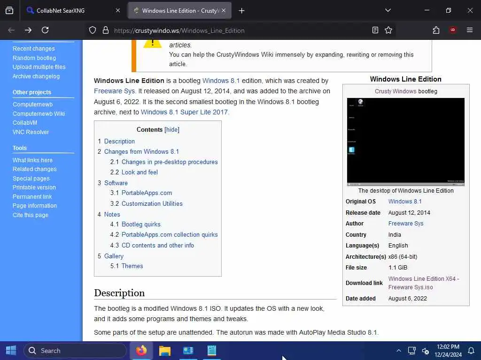Show hidden system tray icons
481x360 pixels.
tap(398, 351)
